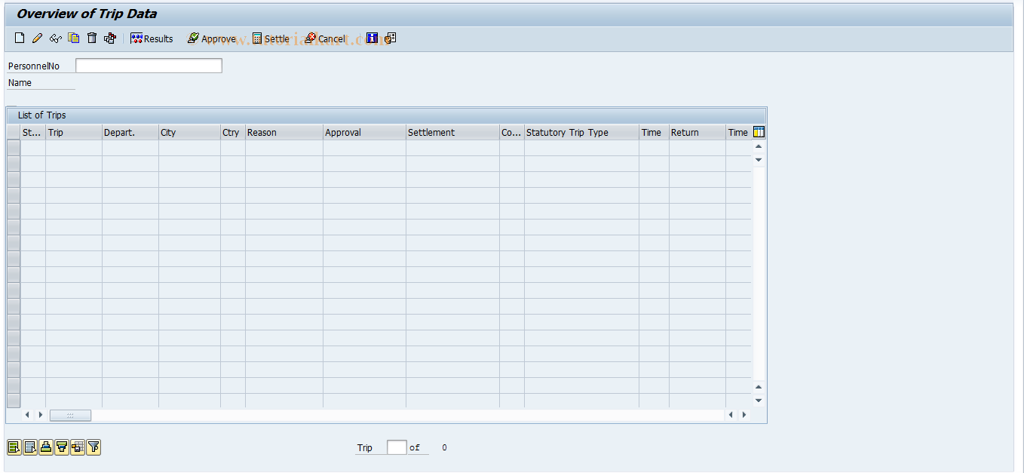This screenshot has width=1024, height=473.
Task: Click the Deselect All rows icon
Action: (x=30, y=447)
